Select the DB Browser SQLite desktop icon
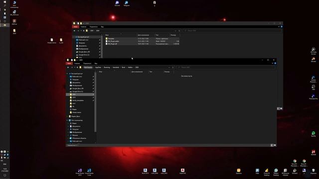 pyautogui.click(x=285, y=172)
